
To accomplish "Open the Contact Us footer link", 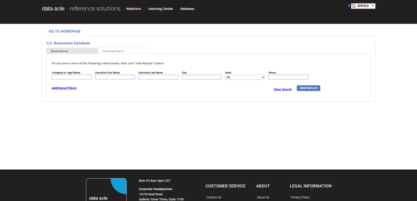I will pyautogui.click(x=214, y=197).
